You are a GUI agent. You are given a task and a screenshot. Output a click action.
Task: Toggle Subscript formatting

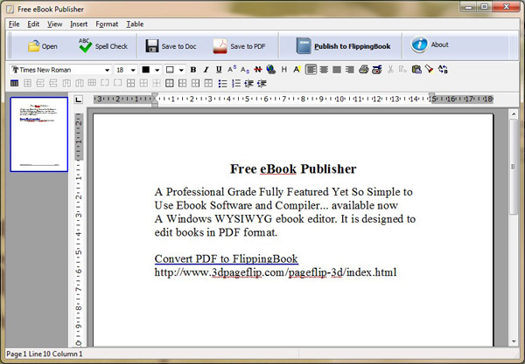tap(245, 70)
